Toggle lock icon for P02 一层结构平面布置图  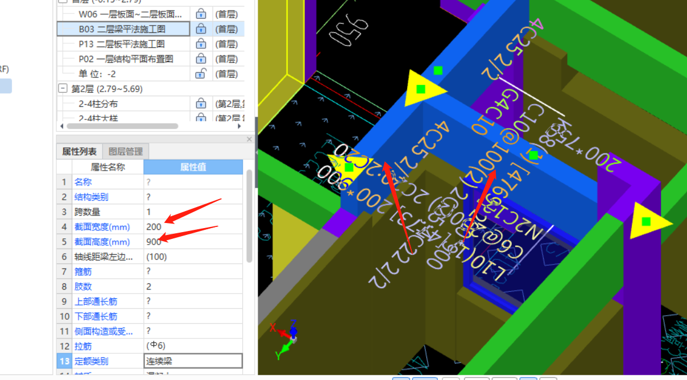tap(200, 59)
